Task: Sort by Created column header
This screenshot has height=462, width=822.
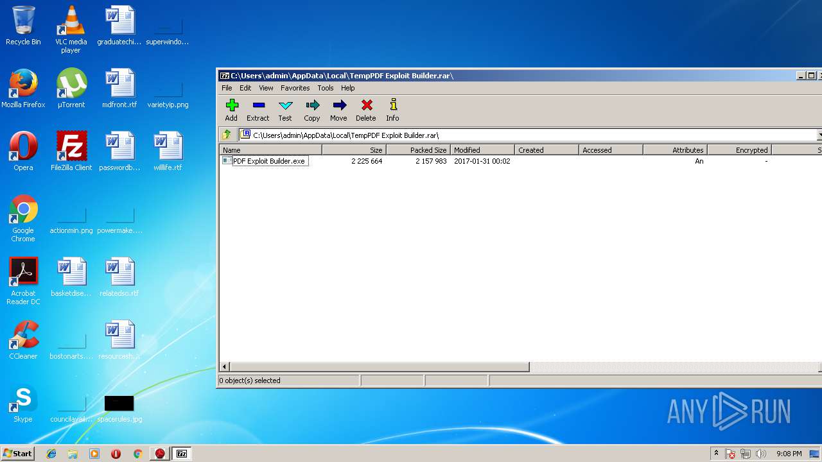Action: 547,150
